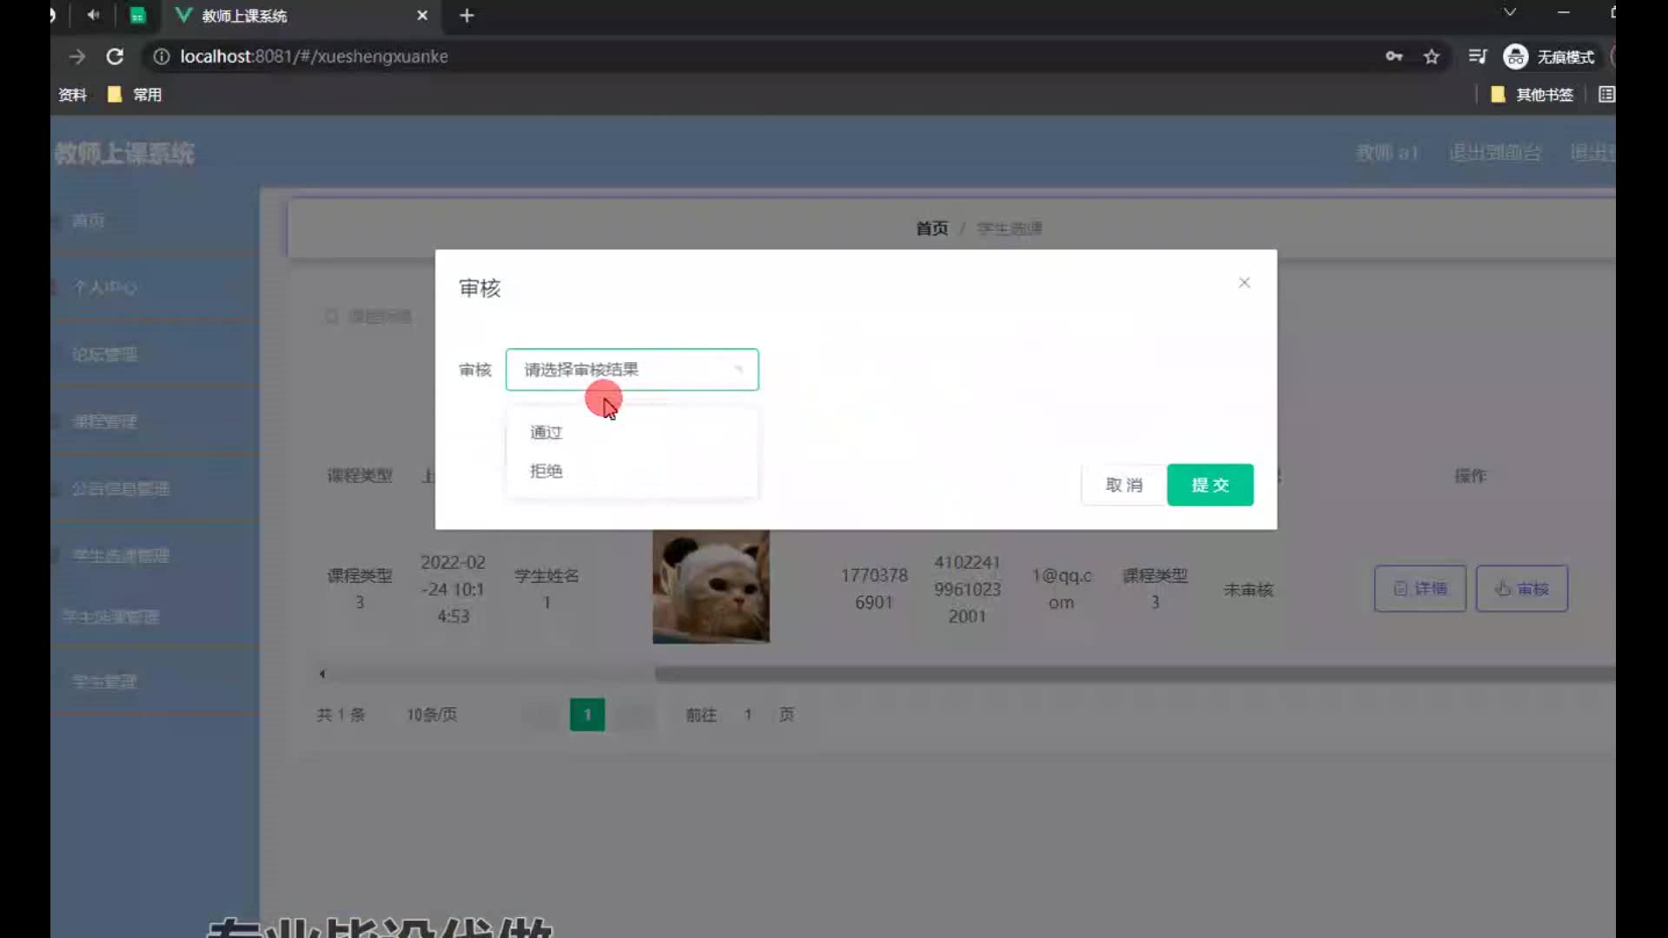This screenshot has height=938, width=1668.
Task: Click the 审核 button in the table row
Action: pyautogui.click(x=1522, y=589)
